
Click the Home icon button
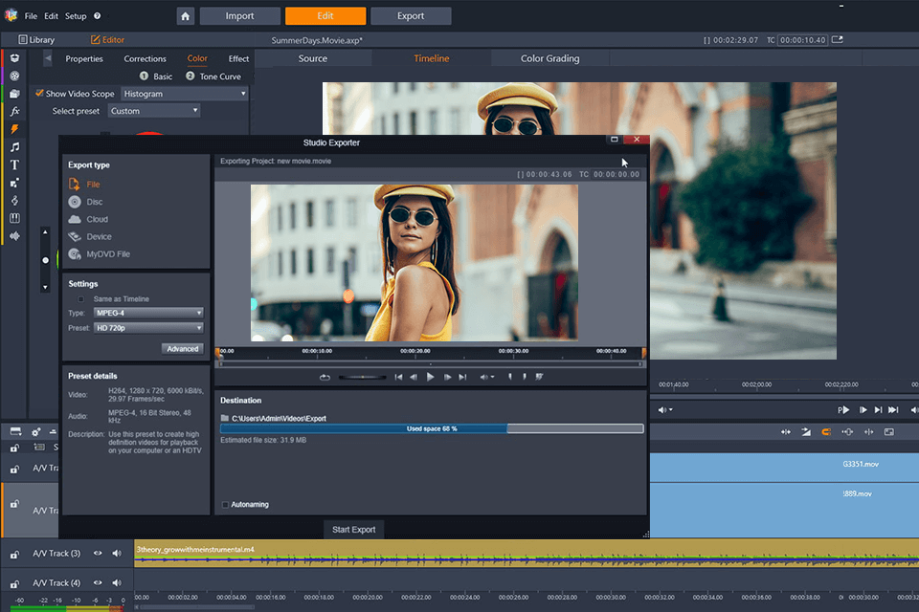[186, 16]
